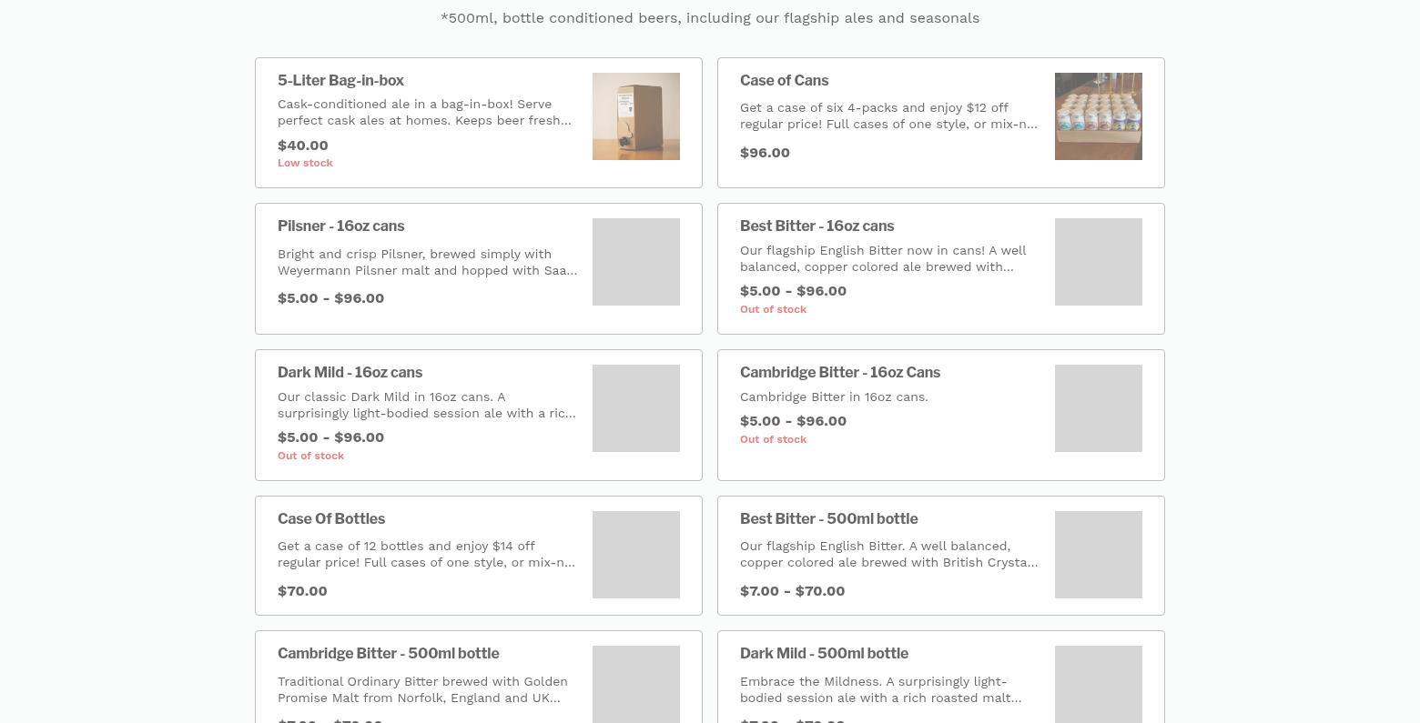Click the Cambridge Bitter 16oz Cans placeholder image
This screenshot has height=723, width=1420.
[x=1099, y=408]
